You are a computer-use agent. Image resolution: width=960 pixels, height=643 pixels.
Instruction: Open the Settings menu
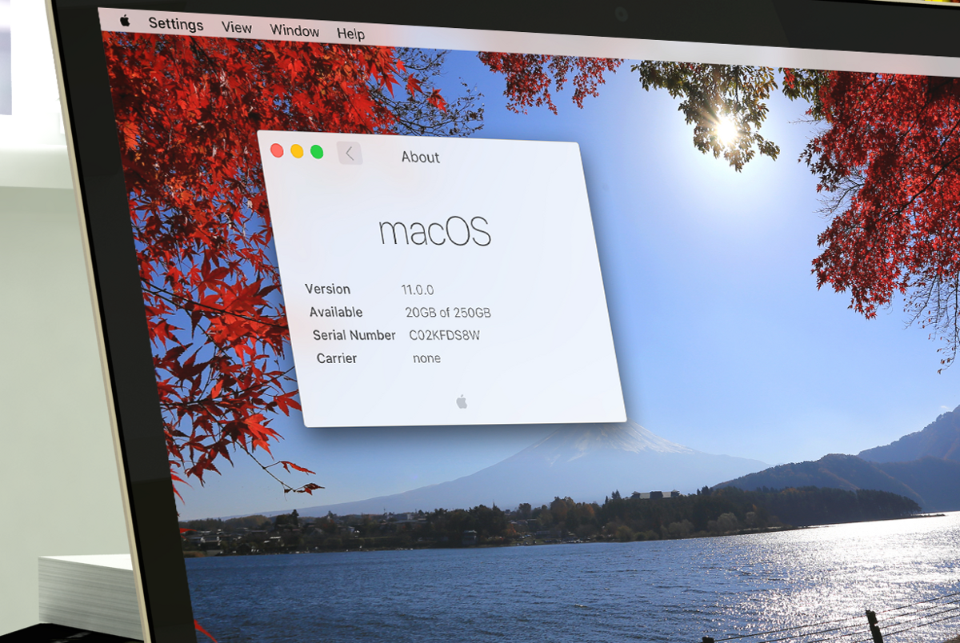point(176,24)
